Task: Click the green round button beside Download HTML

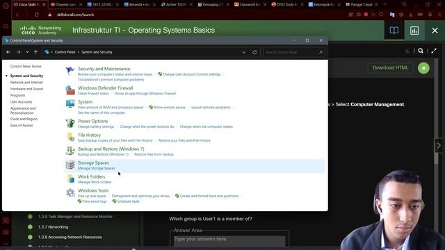Action: [423, 68]
